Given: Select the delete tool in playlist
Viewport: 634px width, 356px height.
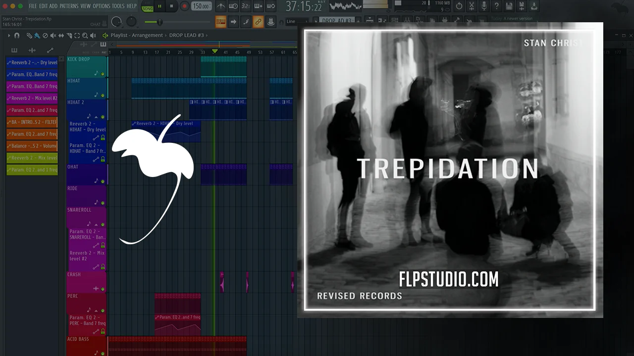Looking at the screenshot, I should pyautogui.click(x=45, y=36).
